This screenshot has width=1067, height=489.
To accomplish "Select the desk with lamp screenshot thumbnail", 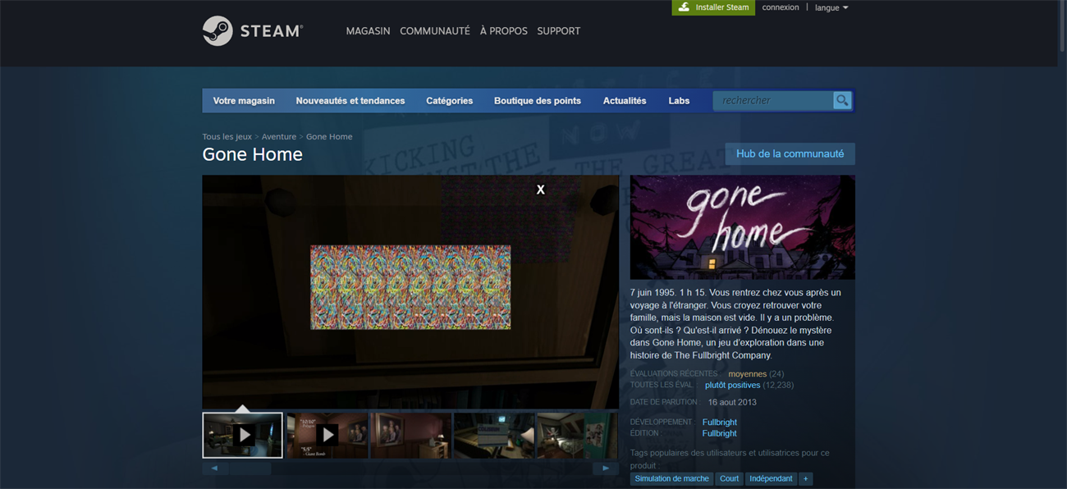I will (x=494, y=435).
